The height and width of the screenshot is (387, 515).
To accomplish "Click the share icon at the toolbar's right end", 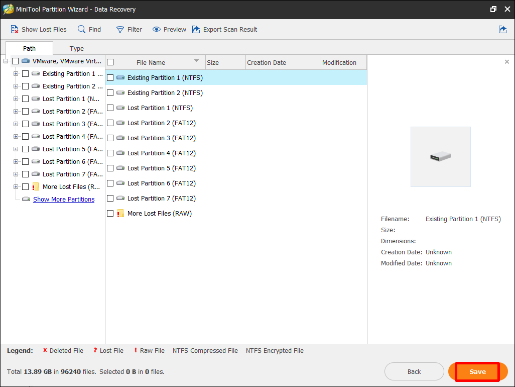I will (x=502, y=29).
